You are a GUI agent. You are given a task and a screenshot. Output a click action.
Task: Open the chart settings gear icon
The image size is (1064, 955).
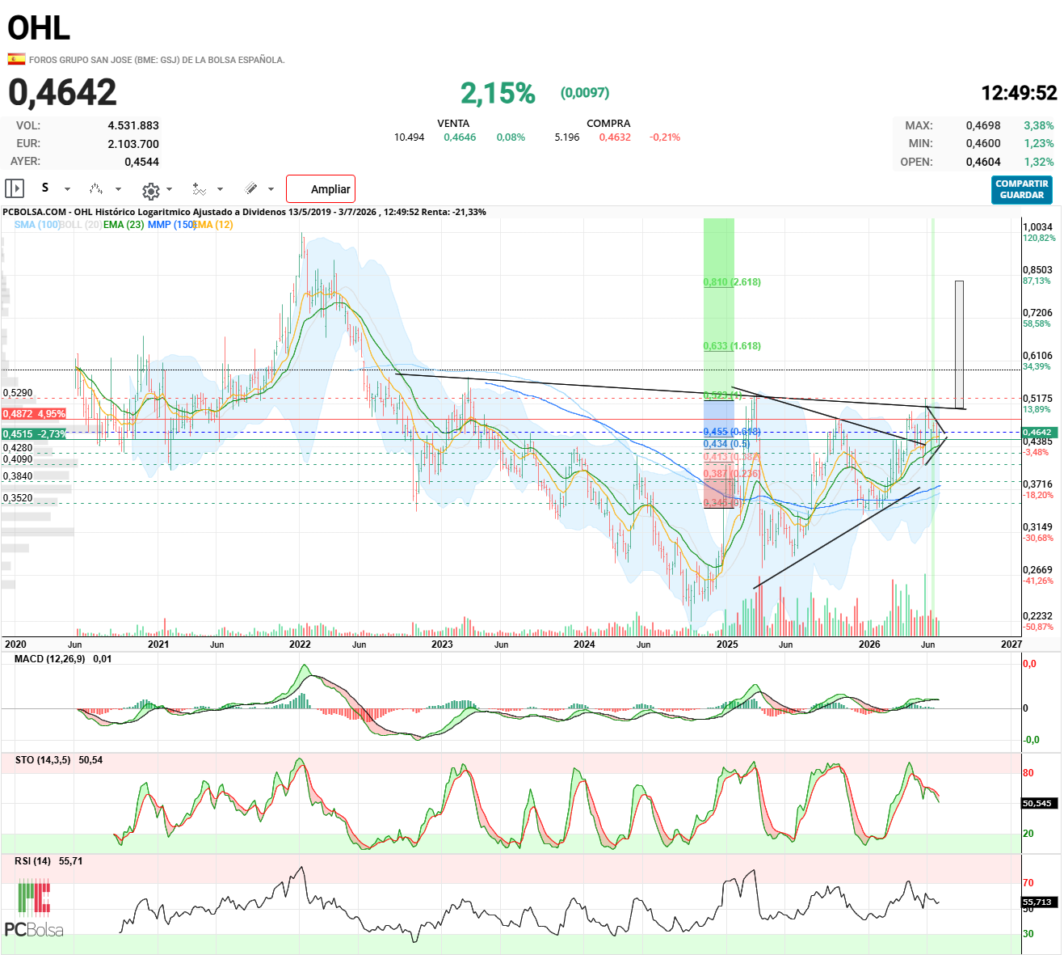151,190
